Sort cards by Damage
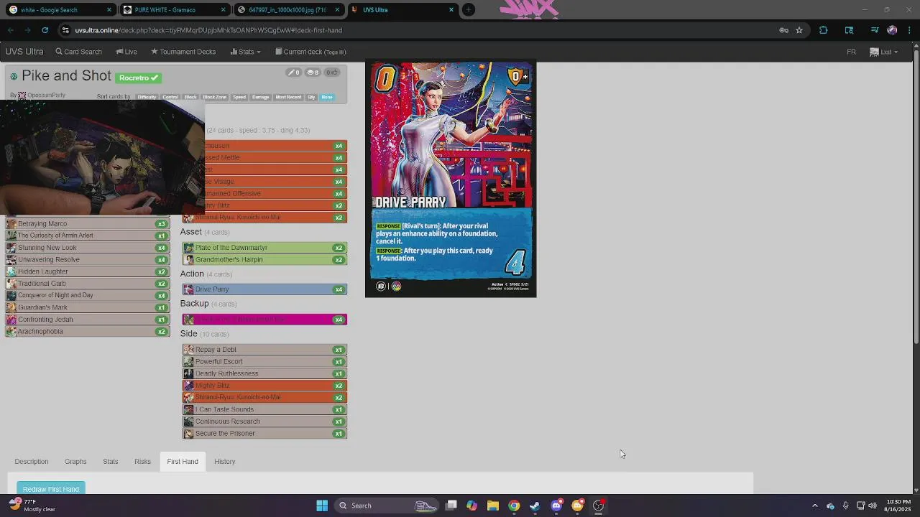Viewport: 920px width, 517px height. (x=260, y=97)
